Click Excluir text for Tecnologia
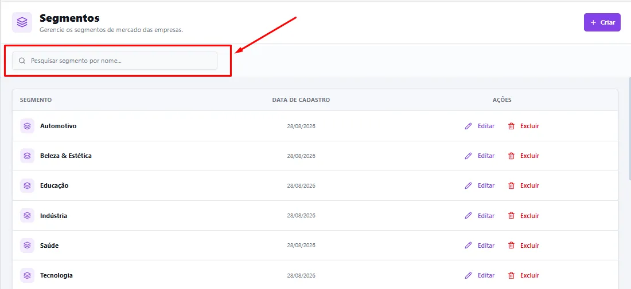The image size is (631, 289). 529,275
